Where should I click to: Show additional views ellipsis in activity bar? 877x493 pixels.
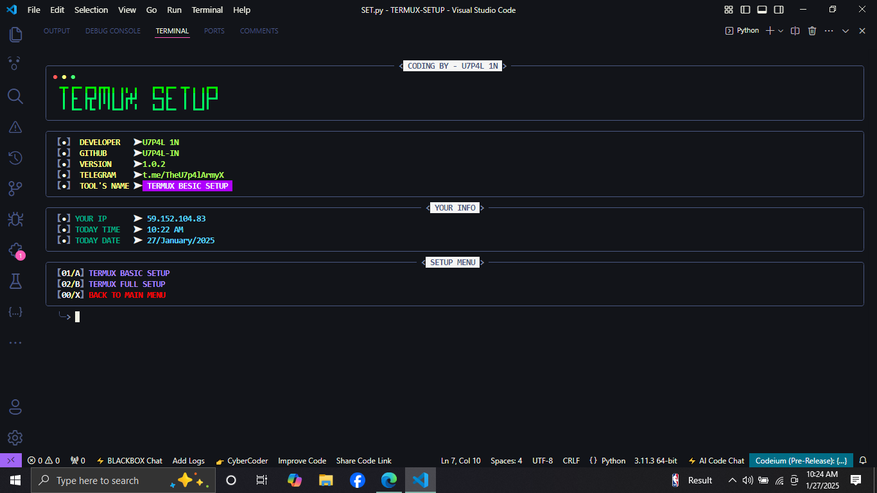pyautogui.click(x=15, y=343)
